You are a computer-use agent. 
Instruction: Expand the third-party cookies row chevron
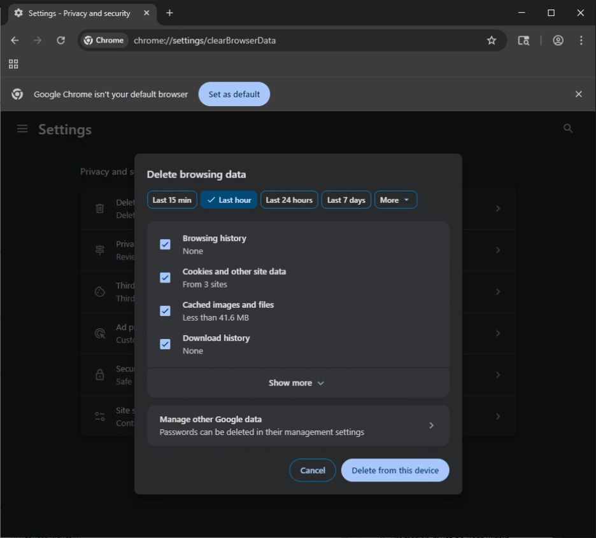(498, 292)
